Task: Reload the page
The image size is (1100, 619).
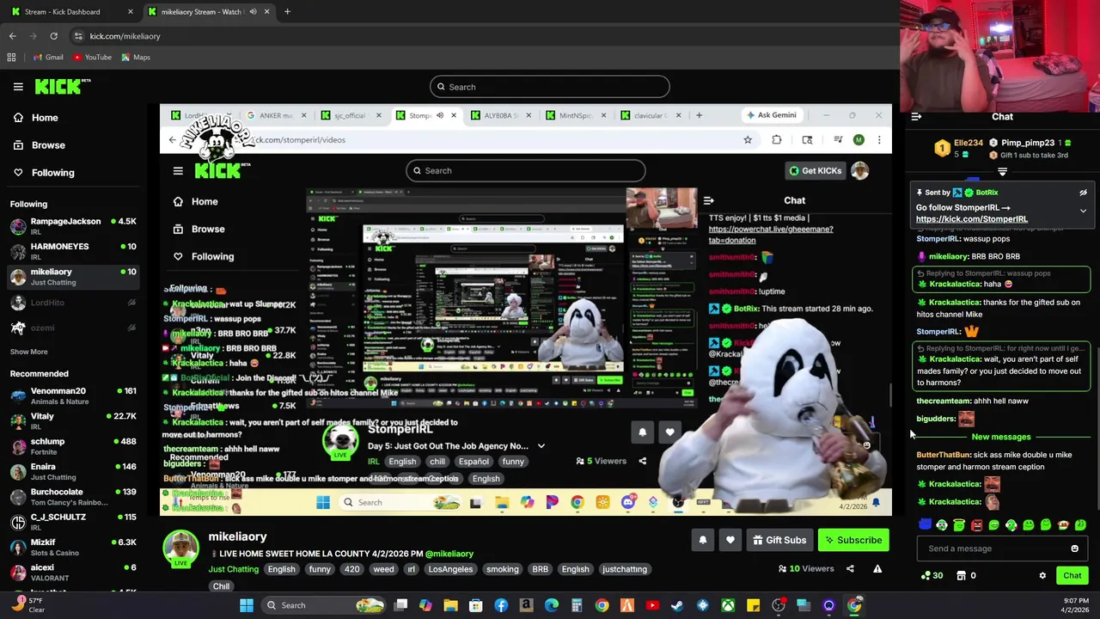Action: tap(53, 36)
